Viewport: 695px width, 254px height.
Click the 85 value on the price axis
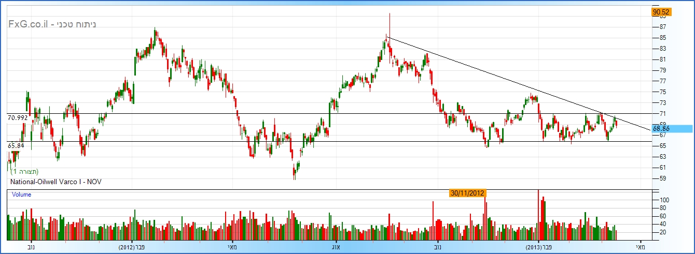[663, 38]
